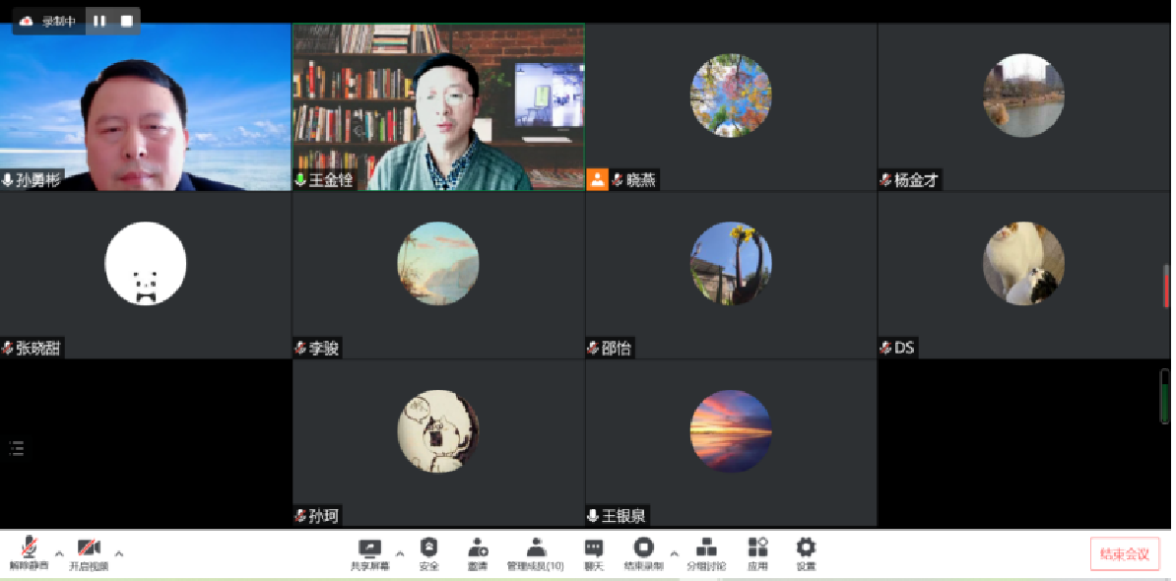The height and width of the screenshot is (581, 1176).
Task: Click the vertical scrollbar on the right edge
Action: 1166,286
